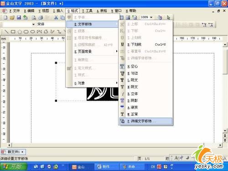Select the Pentagon polygon drawing tool
Image resolution: width=228 pixels, height=171 pixels.
point(20,32)
